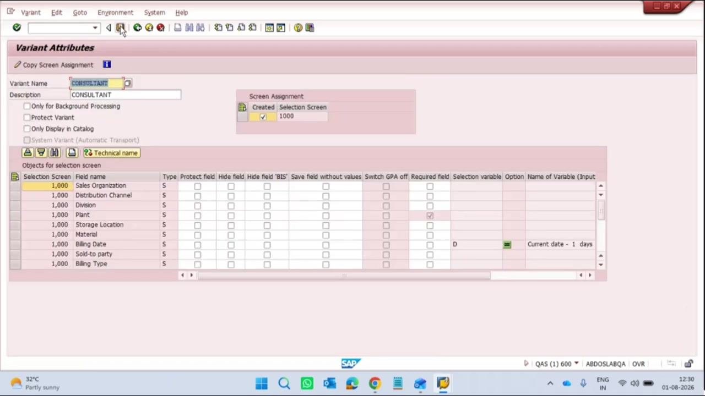Click the print icon above objects table

72,152
